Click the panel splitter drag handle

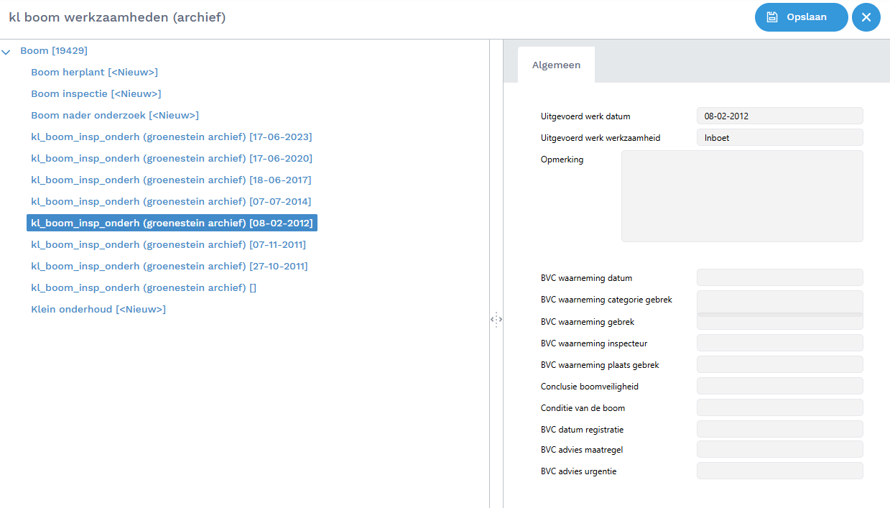(x=496, y=319)
